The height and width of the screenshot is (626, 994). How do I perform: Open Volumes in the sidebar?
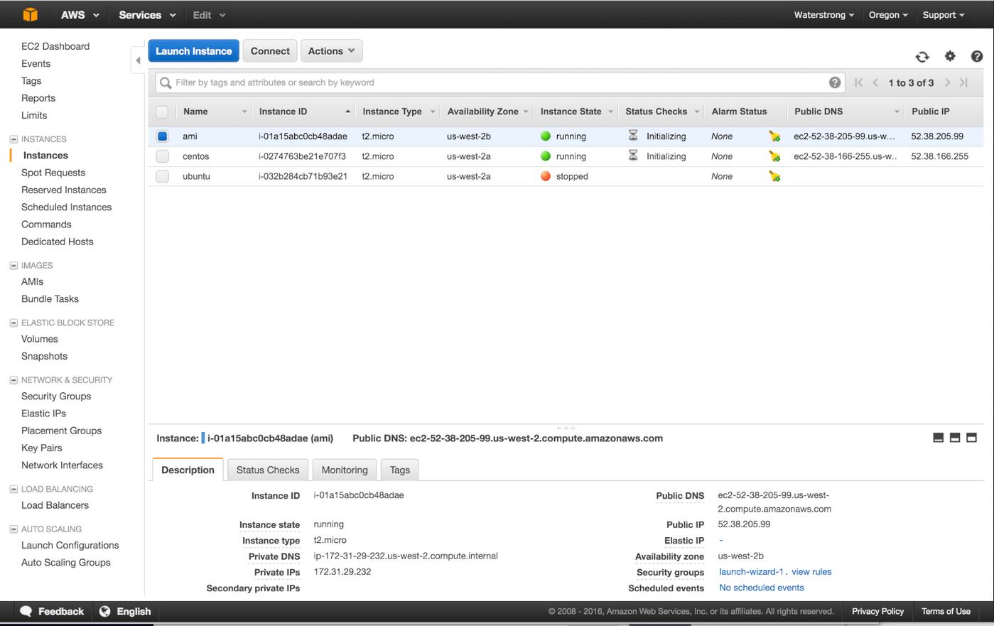tap(40, 339)
